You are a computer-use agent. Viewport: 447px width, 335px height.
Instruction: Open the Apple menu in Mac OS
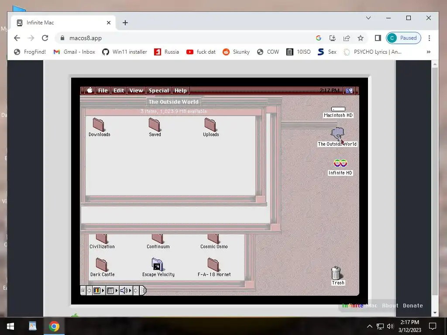pyautogui.click(x=89, y=91)
